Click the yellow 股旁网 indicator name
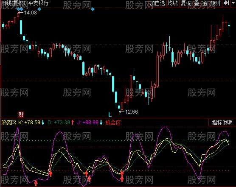The height and width of the screenshot is (187, 236). [9, 123]
